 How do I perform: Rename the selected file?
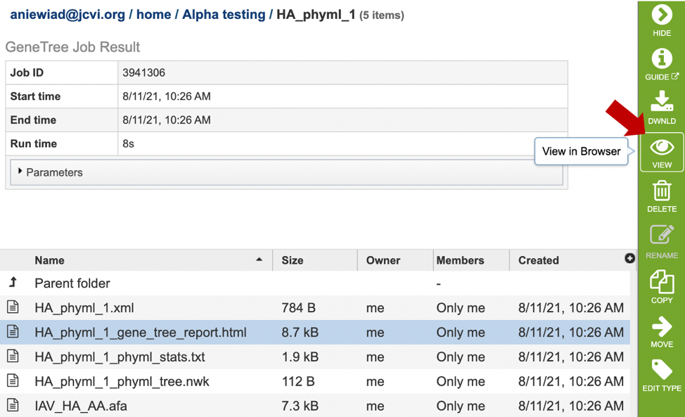tap(661, 242)
